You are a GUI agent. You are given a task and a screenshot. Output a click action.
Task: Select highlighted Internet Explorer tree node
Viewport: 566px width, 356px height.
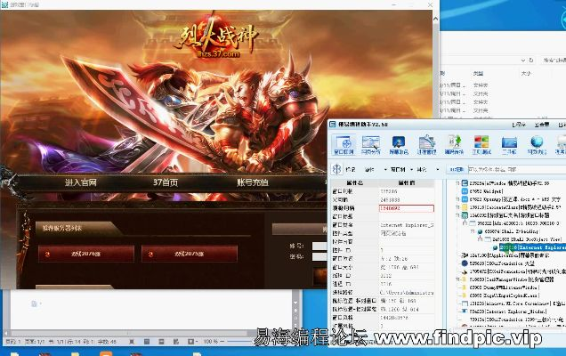click(x=532, y=247)
